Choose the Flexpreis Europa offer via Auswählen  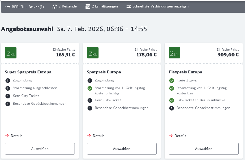(x=204, y=149)
